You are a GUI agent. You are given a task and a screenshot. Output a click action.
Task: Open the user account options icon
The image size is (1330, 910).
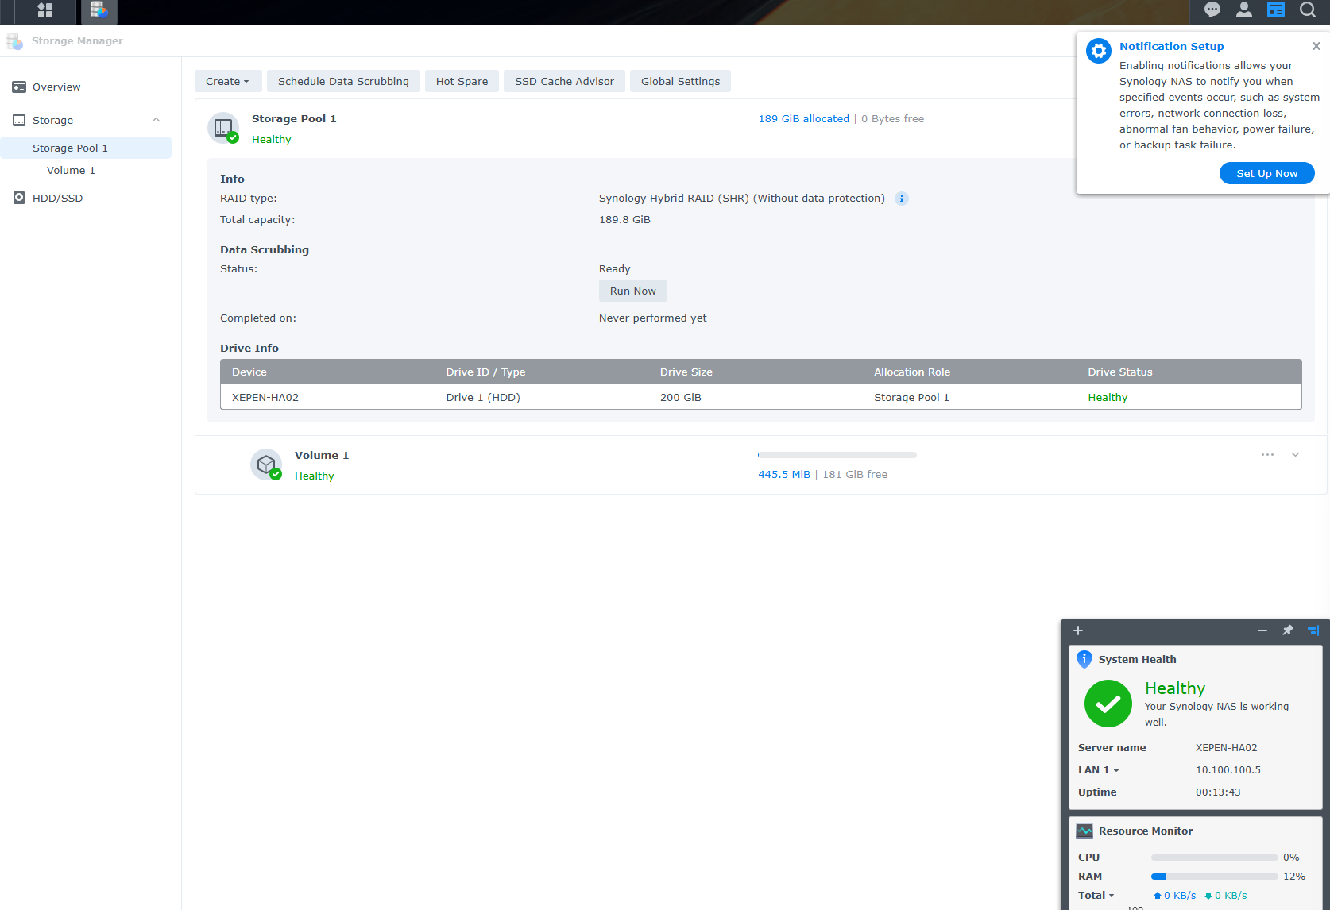pos(1244,10)
